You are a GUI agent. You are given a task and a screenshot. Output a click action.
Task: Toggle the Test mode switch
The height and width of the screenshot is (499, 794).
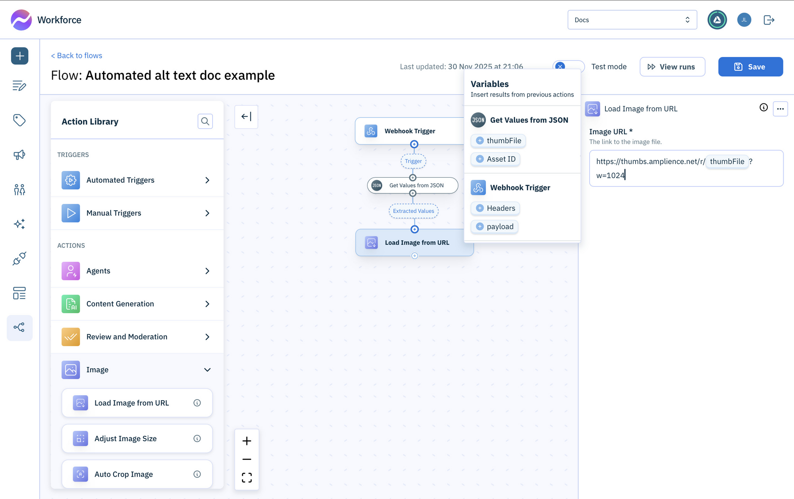(x=568, y=67)
